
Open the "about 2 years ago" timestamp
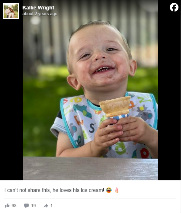40,14
